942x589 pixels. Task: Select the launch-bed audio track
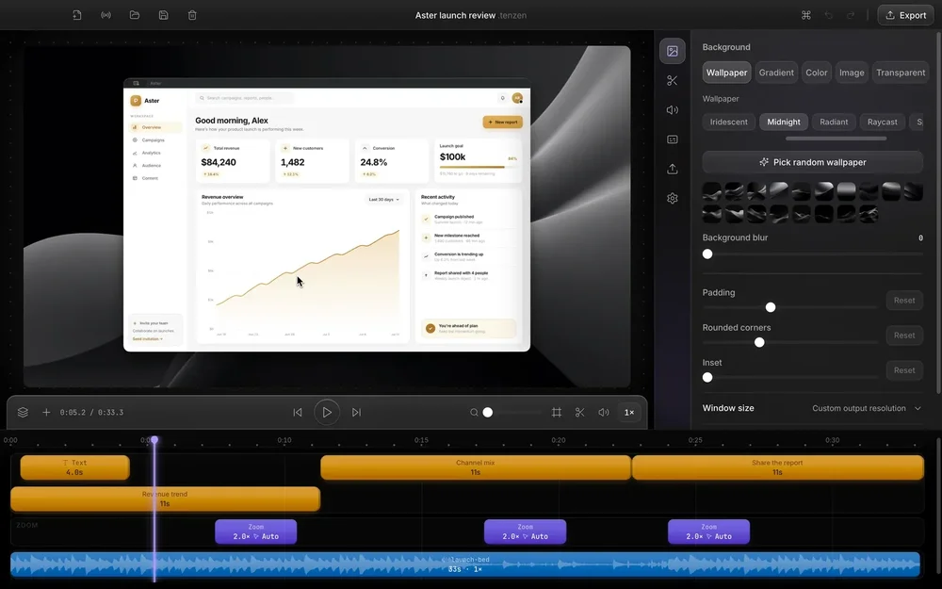tap(465, 564)
